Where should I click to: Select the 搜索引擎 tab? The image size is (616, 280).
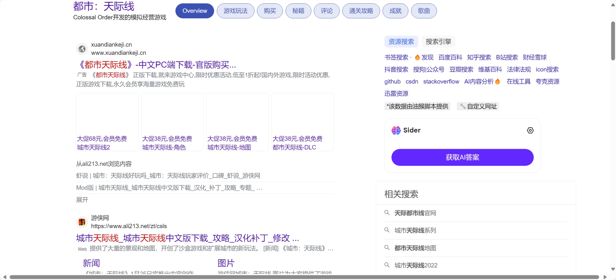[x=439, y=41]
